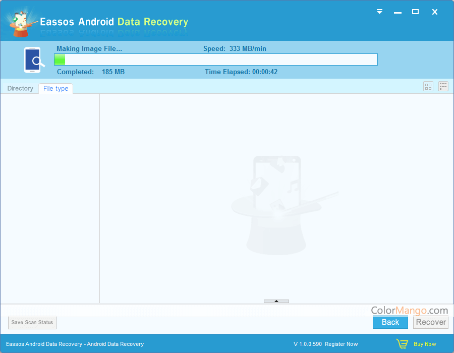
Task: Click the Recover button
Action: pos(431,322)
